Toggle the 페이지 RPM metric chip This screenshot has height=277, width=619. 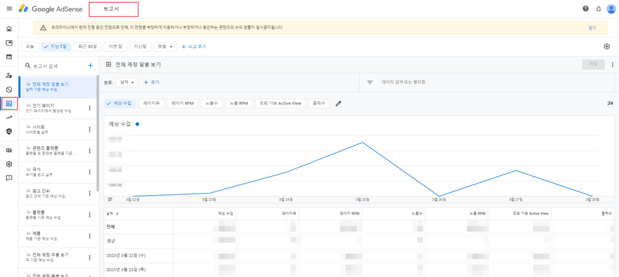click(x=182, y=103)
